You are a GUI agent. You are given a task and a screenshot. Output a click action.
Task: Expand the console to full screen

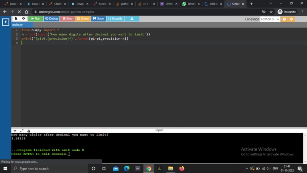pos(22,131)
